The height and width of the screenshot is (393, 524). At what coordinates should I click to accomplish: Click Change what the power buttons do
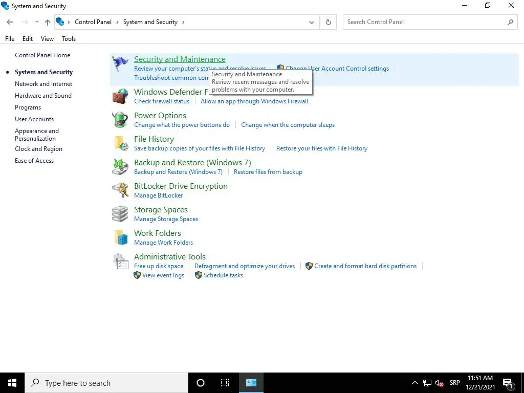pos(182,125)
